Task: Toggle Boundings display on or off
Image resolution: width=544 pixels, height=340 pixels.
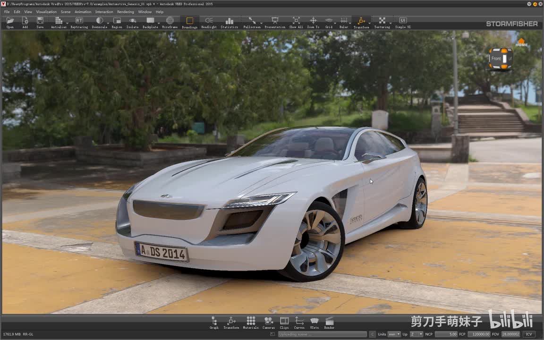Action: point(189,23)
